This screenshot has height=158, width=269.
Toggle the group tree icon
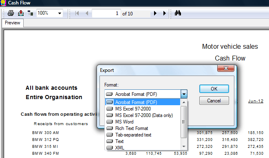(x=31, y=13)
